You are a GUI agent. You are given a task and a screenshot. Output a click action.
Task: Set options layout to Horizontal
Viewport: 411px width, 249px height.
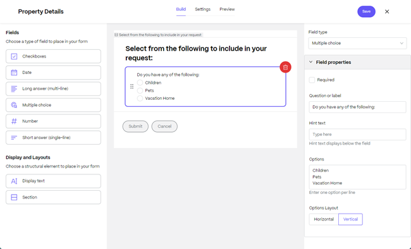324,219
